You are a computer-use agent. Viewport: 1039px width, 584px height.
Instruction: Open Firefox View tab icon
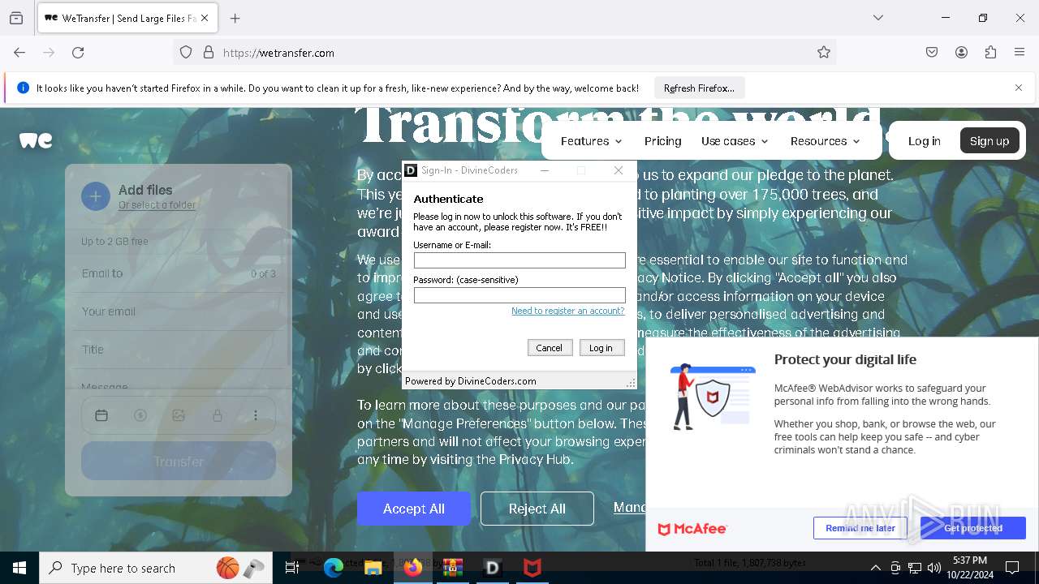pos(16,18)
